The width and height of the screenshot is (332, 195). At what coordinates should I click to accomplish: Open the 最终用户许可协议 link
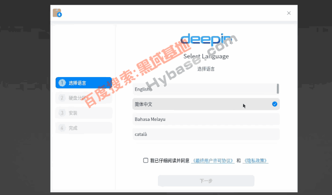click(213, 161)
